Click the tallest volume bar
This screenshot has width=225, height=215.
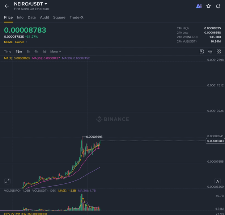click(82, 202)
